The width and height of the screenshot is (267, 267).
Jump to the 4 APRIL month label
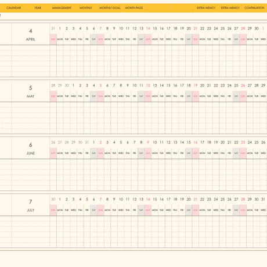[31, 35]
